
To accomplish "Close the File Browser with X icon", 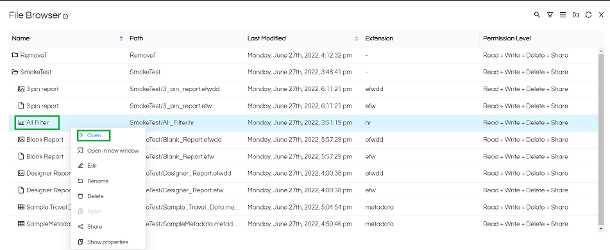I will click(601, 15).
